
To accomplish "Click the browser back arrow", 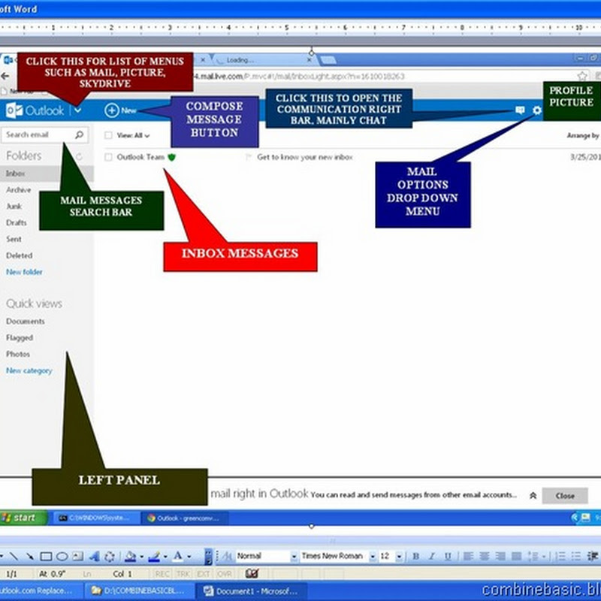I will [x=5, y=77].
